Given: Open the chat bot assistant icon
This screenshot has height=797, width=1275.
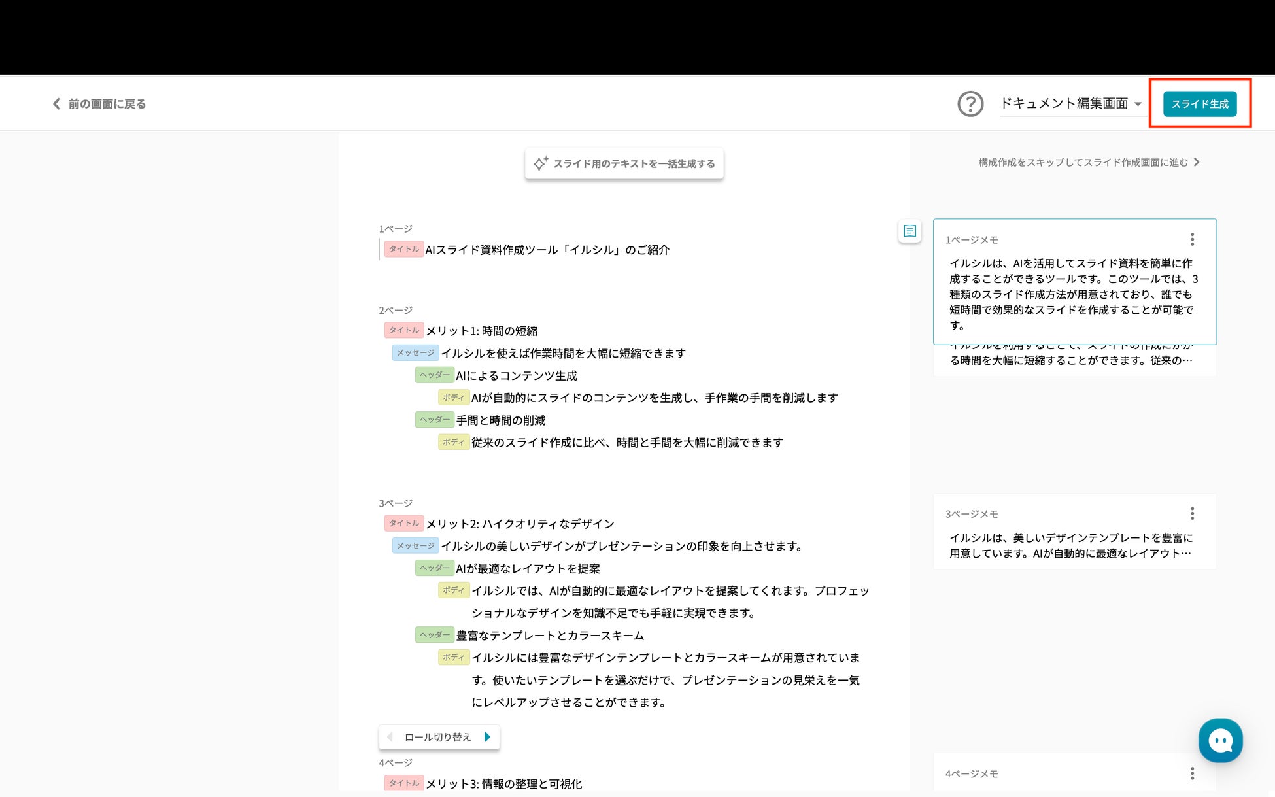Looking at the screenshot, I should pos(1220,740).
